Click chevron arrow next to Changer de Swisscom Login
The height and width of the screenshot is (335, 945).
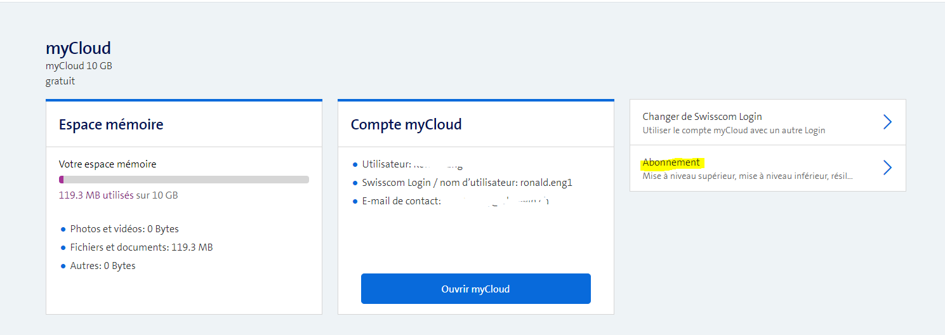(887, 122)
